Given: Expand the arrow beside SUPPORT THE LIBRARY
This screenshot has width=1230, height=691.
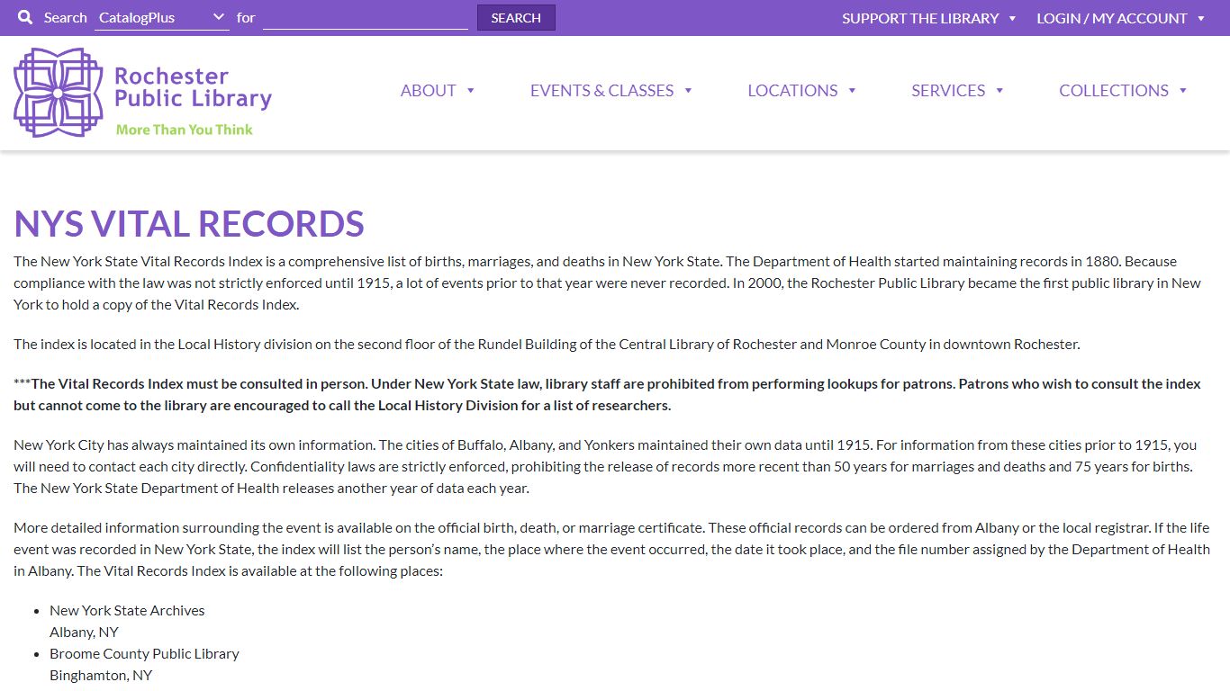Looking at the screenshot, I should click(x=1012, y=18).
